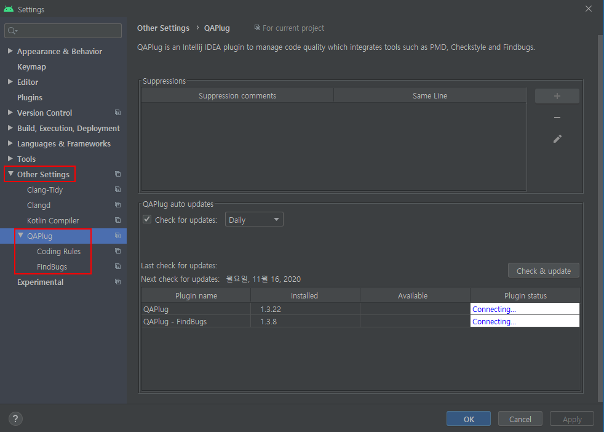Image resolution: width=604 pixels, height=432 pixels.
Task: Open FindBugs under QAPlug
Action: 52,267
